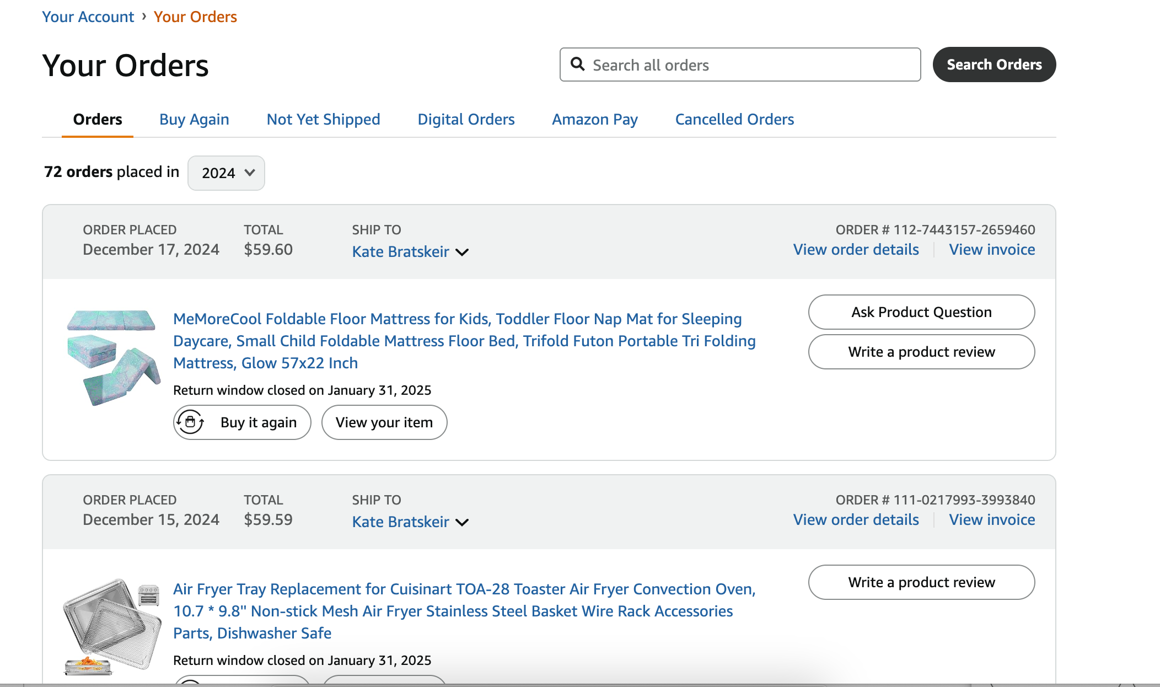Image resolution: width=1160 pixels, height=687 pixels.
Task: Click Ask Product Question button
Action: 921,312
